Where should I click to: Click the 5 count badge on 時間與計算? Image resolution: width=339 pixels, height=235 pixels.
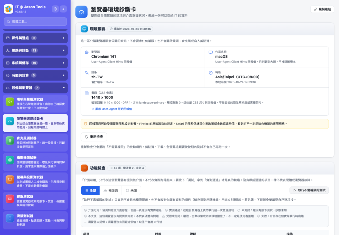[34, 75]
